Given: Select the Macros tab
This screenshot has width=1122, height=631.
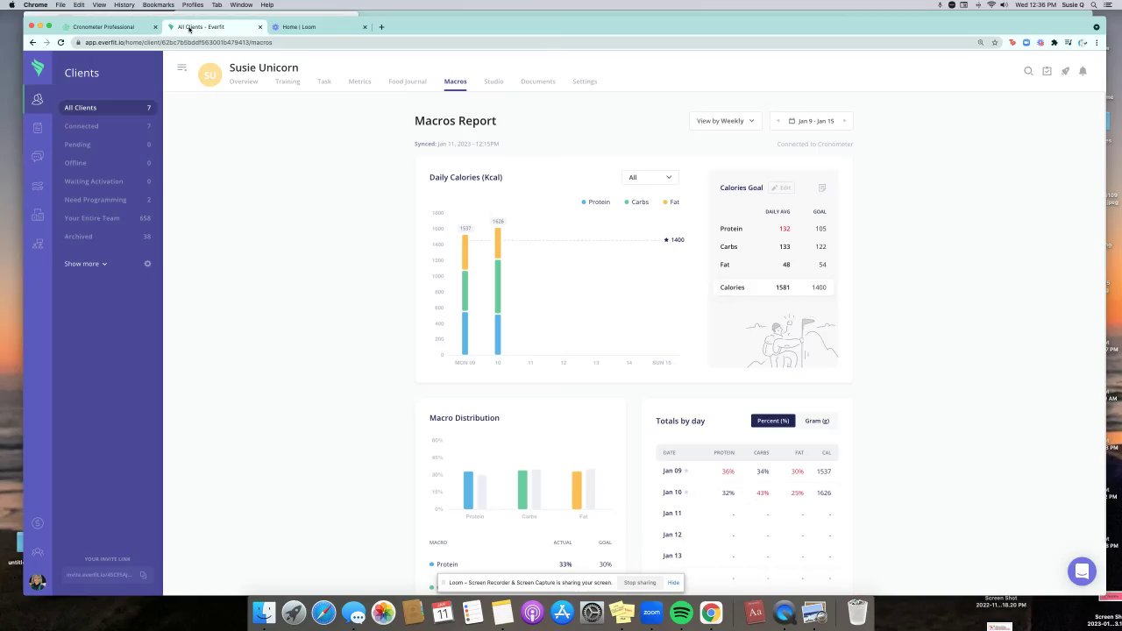Looking at the screenshot, I should coord(455,82).
